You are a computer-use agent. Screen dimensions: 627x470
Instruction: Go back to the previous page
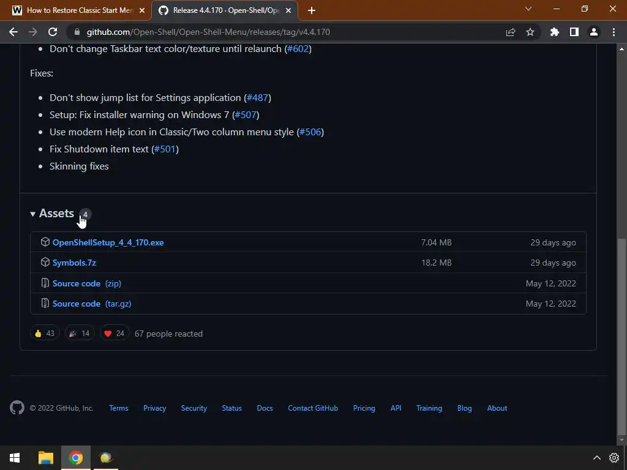click(x=13, y=32)
